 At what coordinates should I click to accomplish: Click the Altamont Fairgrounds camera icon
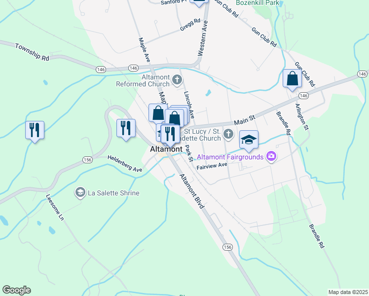coord(271,156)
